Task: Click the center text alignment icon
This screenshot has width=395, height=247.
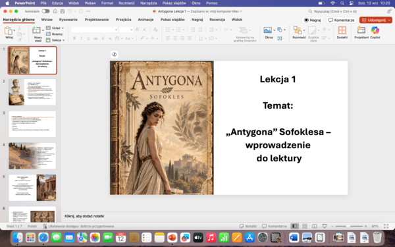Action: click(175, 38)
